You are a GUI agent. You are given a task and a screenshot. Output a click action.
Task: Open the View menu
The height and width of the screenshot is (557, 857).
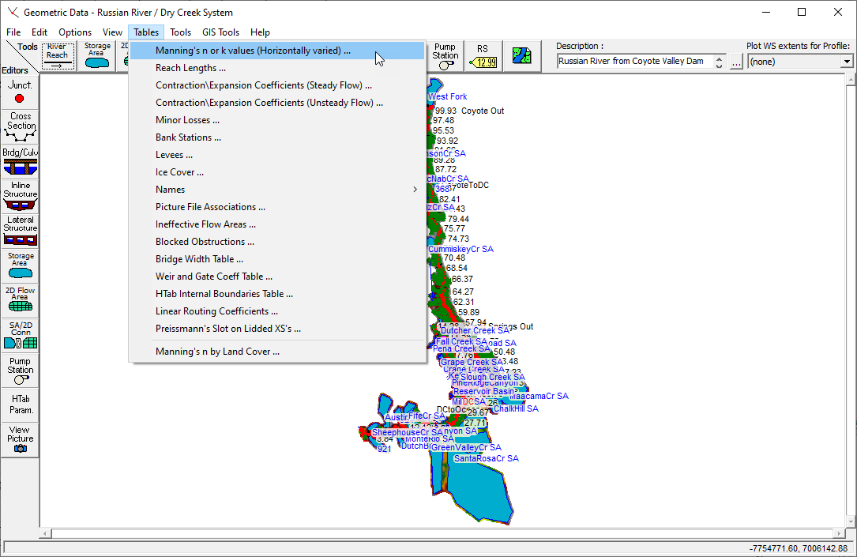click(112, 32)
